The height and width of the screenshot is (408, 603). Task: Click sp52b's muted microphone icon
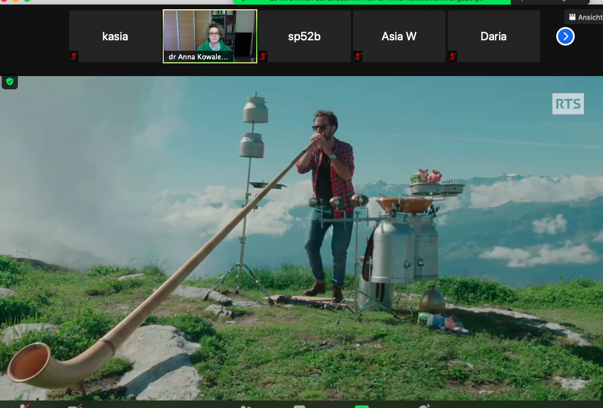click(x=263, y=56)
